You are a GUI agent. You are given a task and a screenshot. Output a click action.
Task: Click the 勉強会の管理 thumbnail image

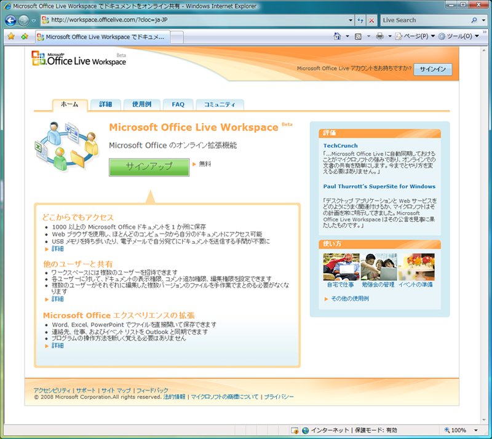(x=379, y=267)
